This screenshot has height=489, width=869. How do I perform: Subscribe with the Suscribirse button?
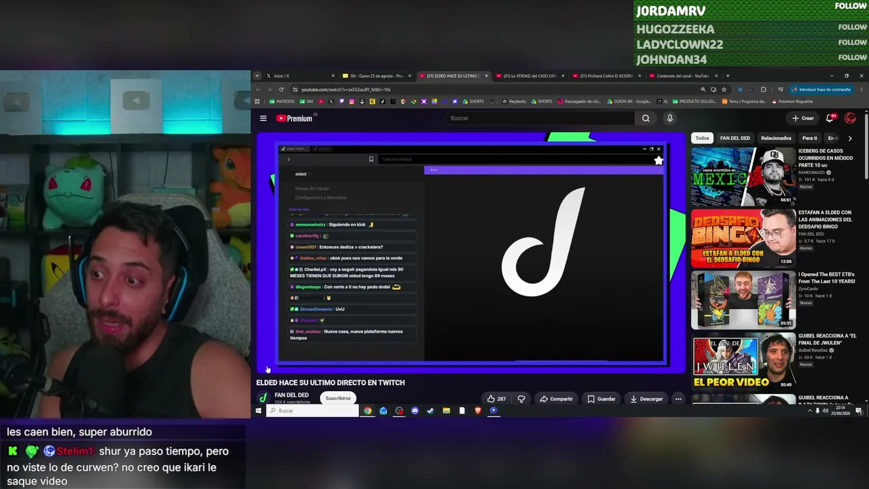point(338,398)
